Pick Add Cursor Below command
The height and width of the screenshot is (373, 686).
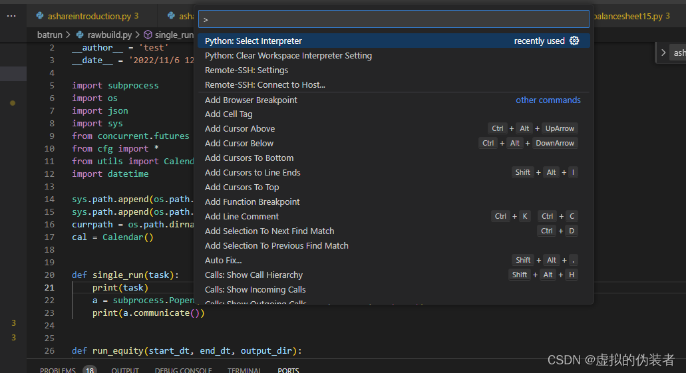393,144
